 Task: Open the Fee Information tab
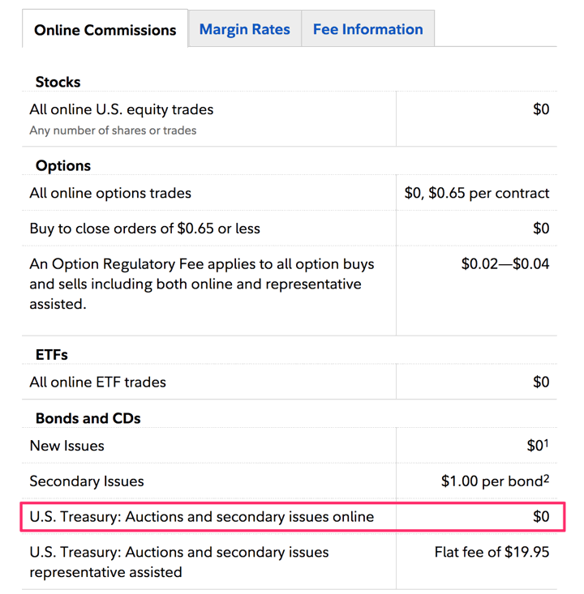367,30
